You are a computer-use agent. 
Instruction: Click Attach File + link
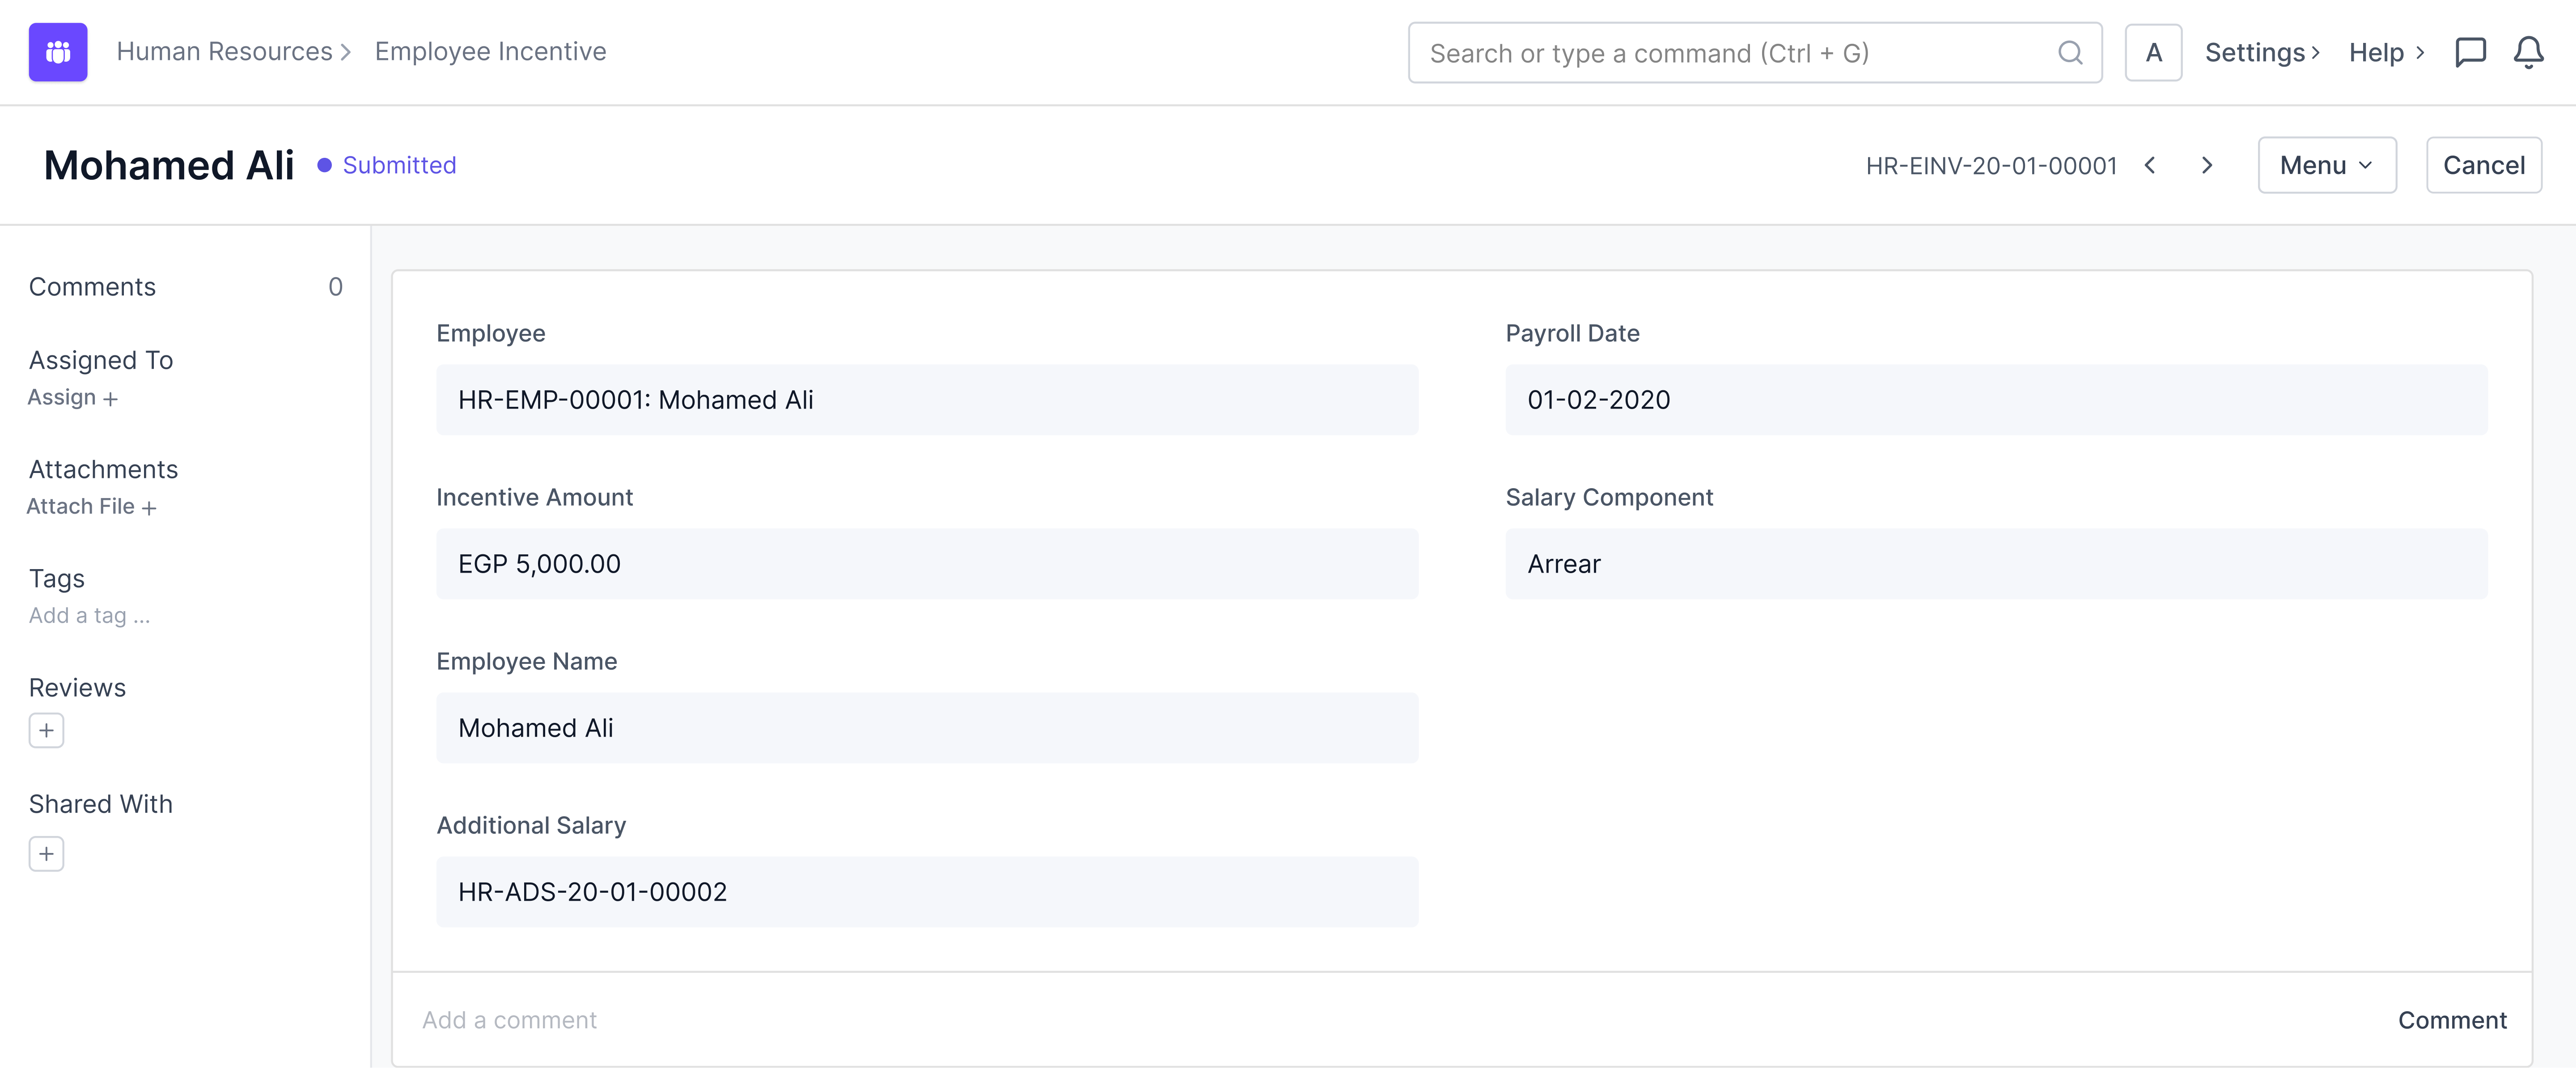pos(91,507)
